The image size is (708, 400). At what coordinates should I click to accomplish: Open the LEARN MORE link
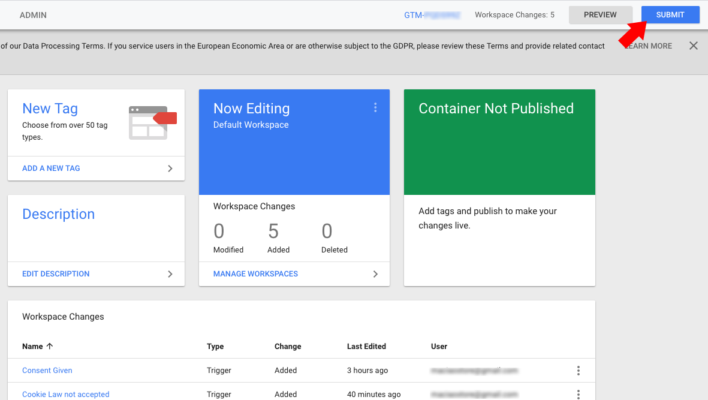tap(647, 46)
